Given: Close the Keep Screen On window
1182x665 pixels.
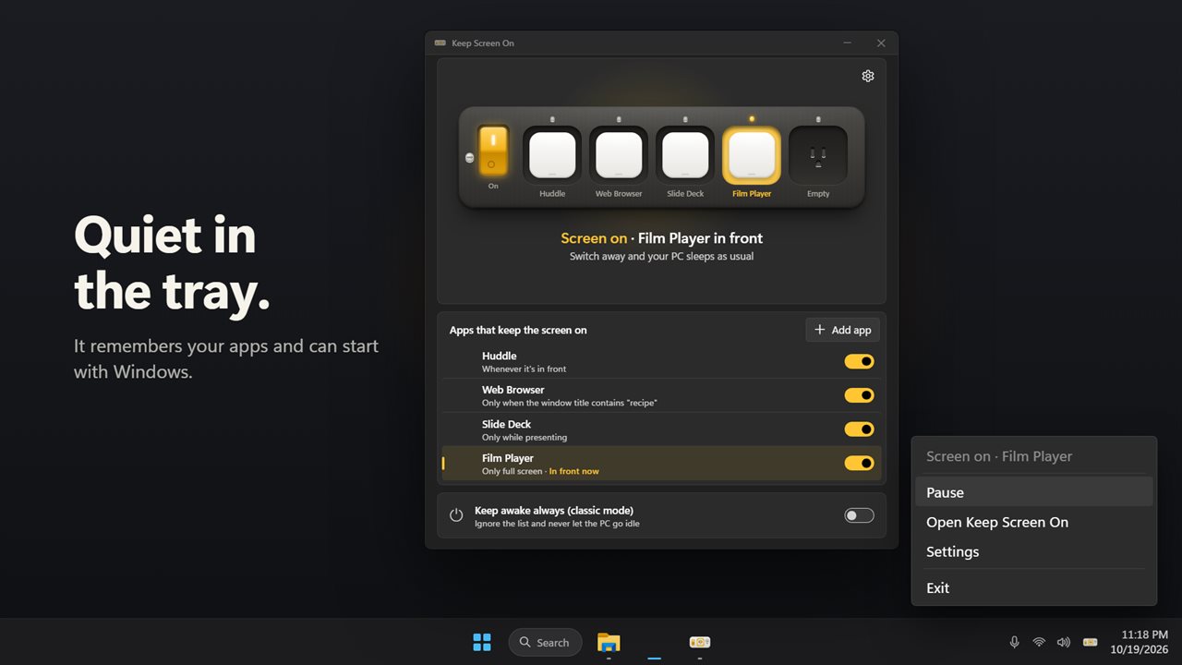Looking at the screenshot, I should coord(881,43).
